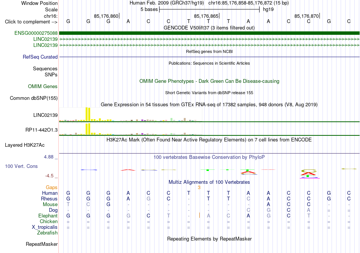Select the RP11-442O1.3 label
This screenshot has width=360, height=253.
41,130
